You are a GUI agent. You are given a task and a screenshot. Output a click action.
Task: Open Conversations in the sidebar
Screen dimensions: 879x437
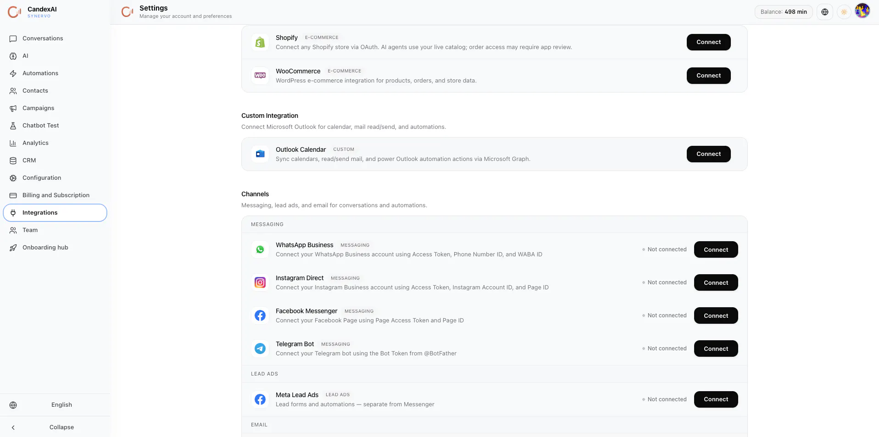pos(55,39)
